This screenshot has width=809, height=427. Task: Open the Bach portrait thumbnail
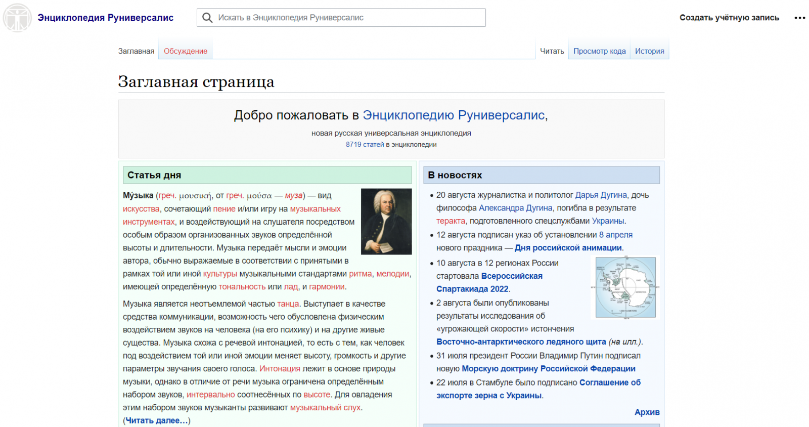click(386, 222)
